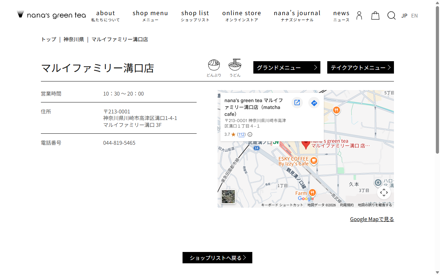Click hours text 10:30〜20:00
This screenshot has width=440, height=275.
tap(123, 94)
